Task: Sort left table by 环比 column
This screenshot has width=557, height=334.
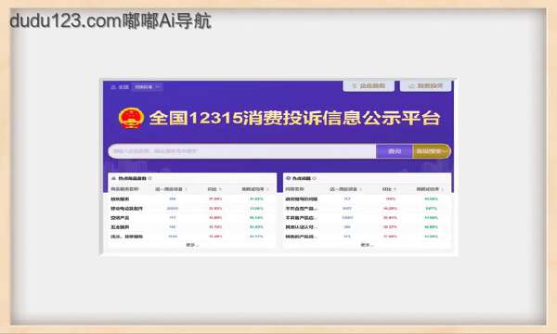Action: (x=214, y=189)
